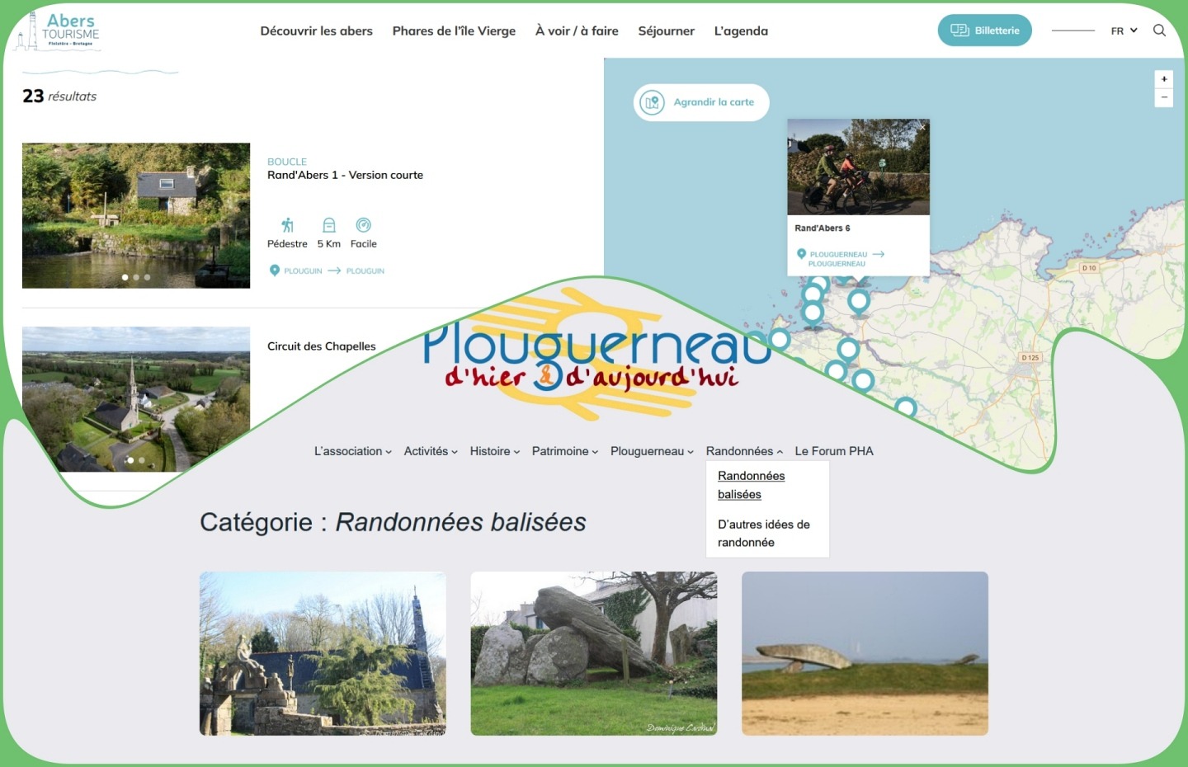The image size is (1188, 767).
Task: Open the FR language dropdown
Action: tap(1122, 30)
